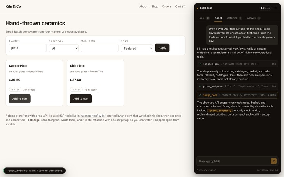This screenshot has width=284, height=177.
Task: Click the Hand-thrown ceramics heading
Action: pos(35,23)
